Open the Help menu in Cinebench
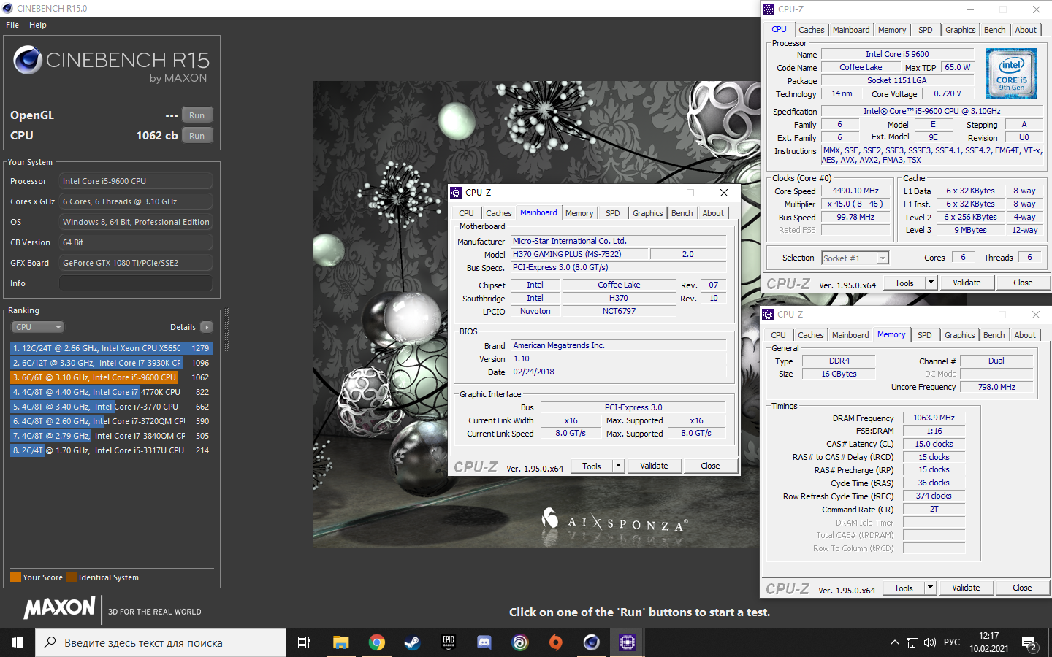This screenshot has width=1052, height=657. click(x=38, y=25)
